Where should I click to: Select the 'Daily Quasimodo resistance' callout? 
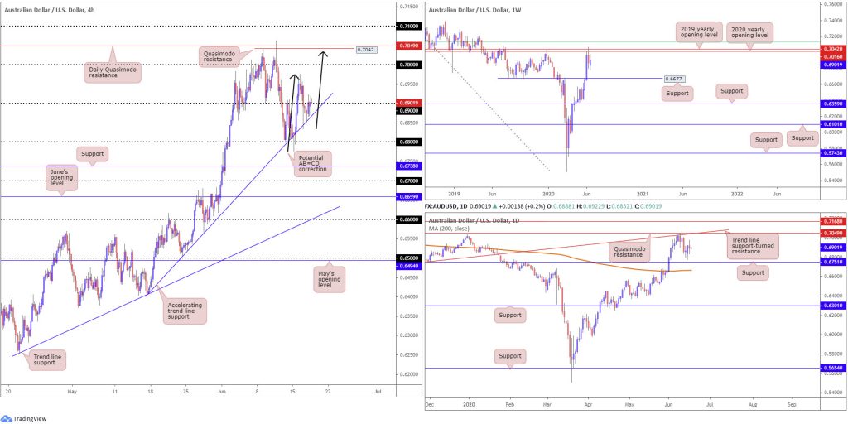click(x=113, y=73)
